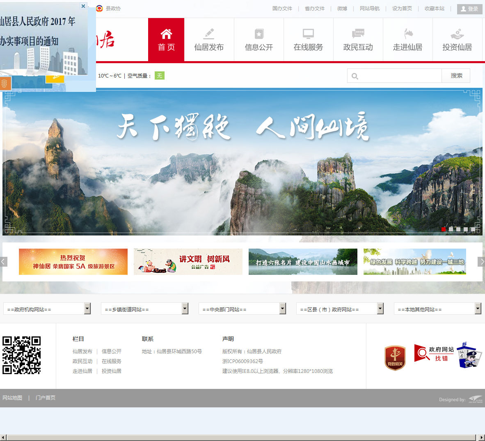Click the magnifier icon in search box
This screenshot has width=485, height=441.
[355, 76]
